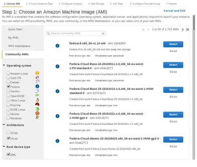Viewport: 197px width, 167px height.
Task: Jump to the last page of AMIs
Action: (x=187, y=29)
